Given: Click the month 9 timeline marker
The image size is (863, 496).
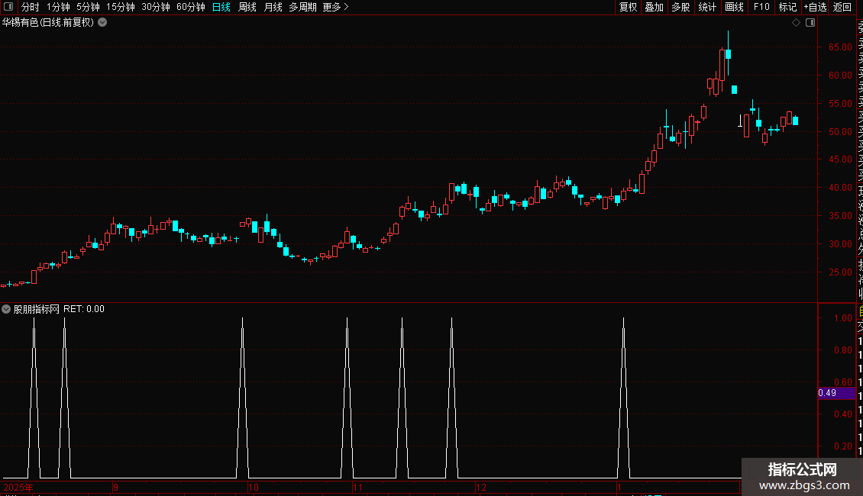Looking at the screenshot, I should 115,487.
